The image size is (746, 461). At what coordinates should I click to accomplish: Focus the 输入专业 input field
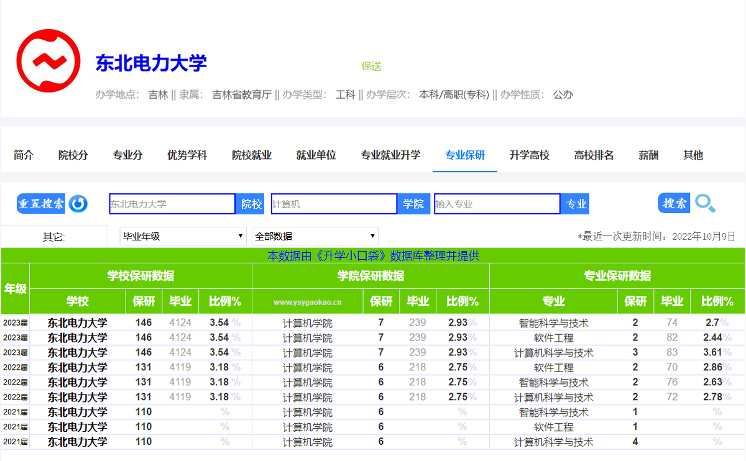point(497,204)
